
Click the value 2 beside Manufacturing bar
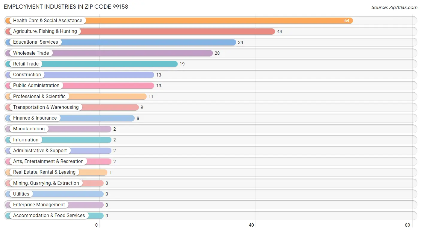coord(114,129)
